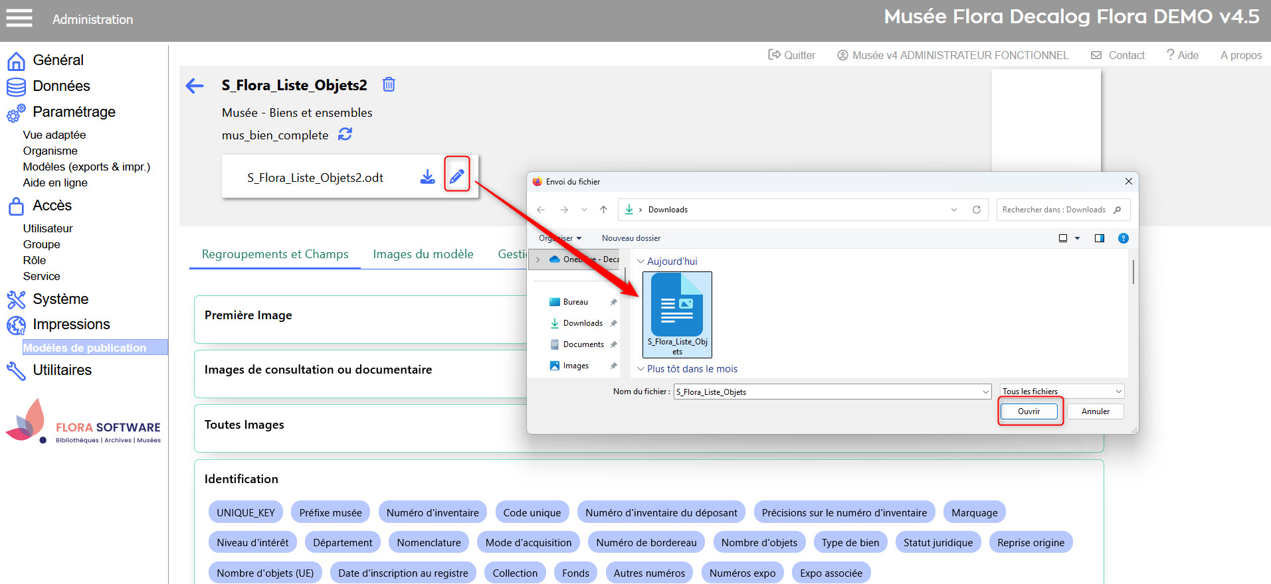Expand 'Plus tôt dans le mois' group
The width and height of the screenshot is (1271, 584).
pyautogui.click(x=640, y=369)
